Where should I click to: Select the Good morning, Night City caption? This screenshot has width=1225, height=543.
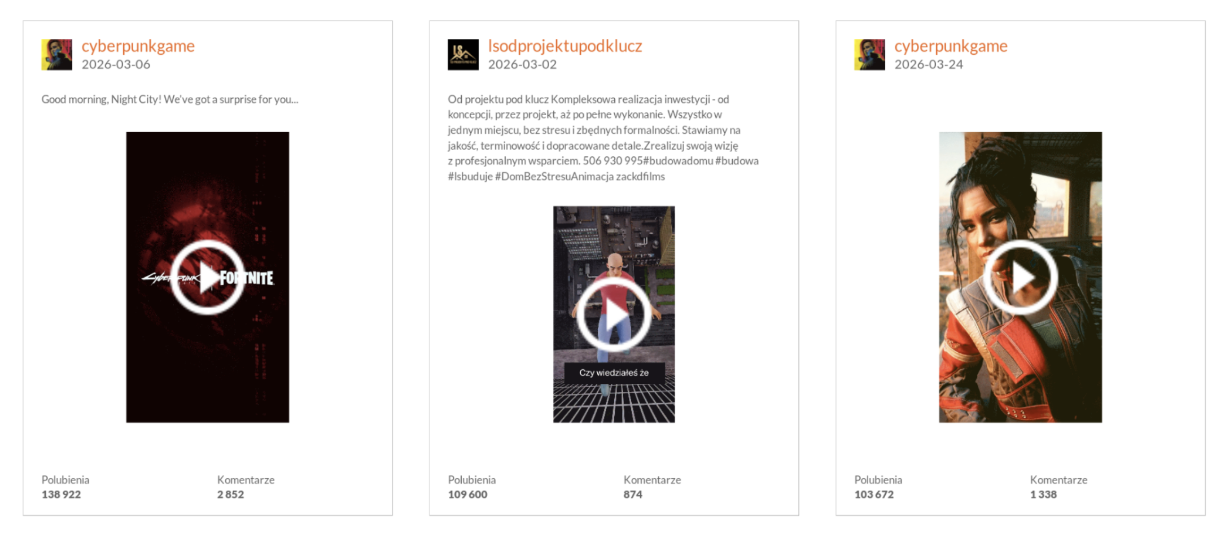point(170,99)
